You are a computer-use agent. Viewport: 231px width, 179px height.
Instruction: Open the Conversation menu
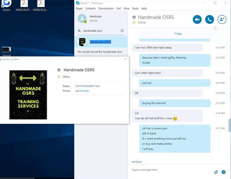[x=106, y=9]
